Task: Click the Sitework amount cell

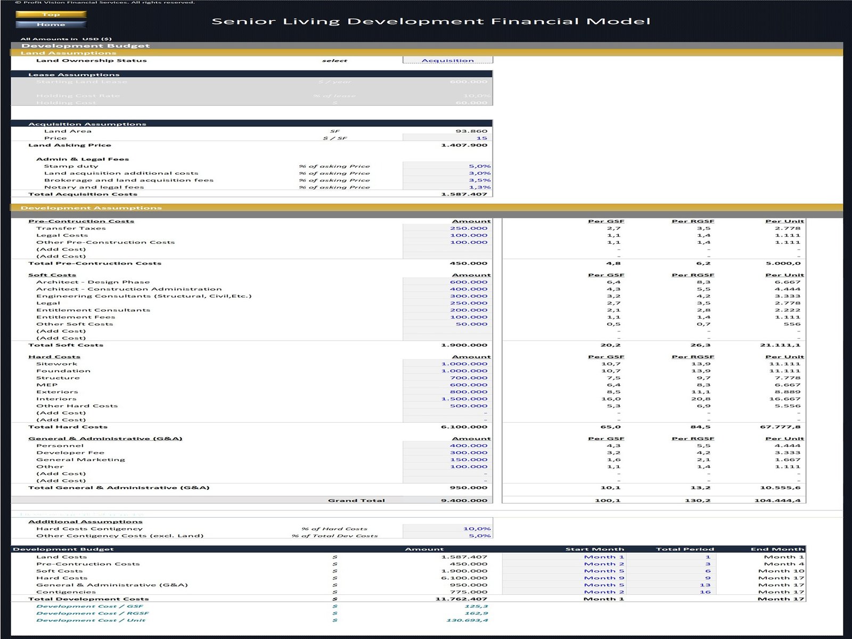Action: (x=447, y=364)
